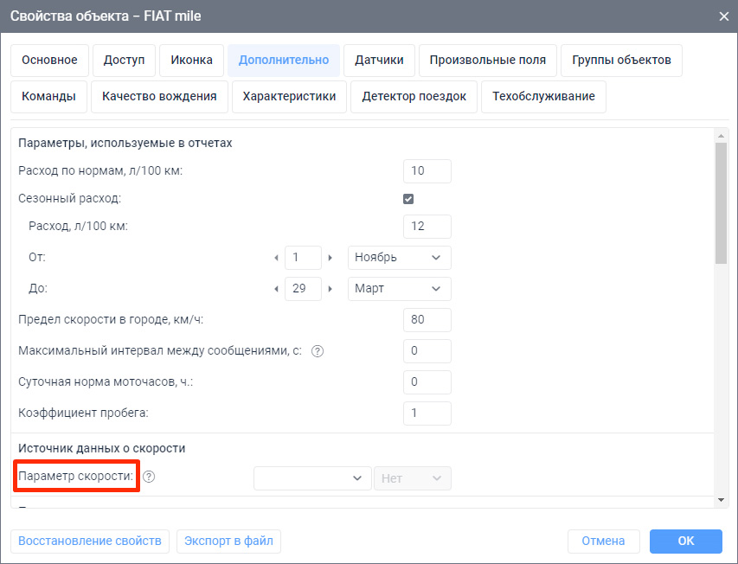Image resolution: width=738 pixels, height=564 pixels.
Task: Click the Предел скорости в городе field
Action: pos(427,320)
